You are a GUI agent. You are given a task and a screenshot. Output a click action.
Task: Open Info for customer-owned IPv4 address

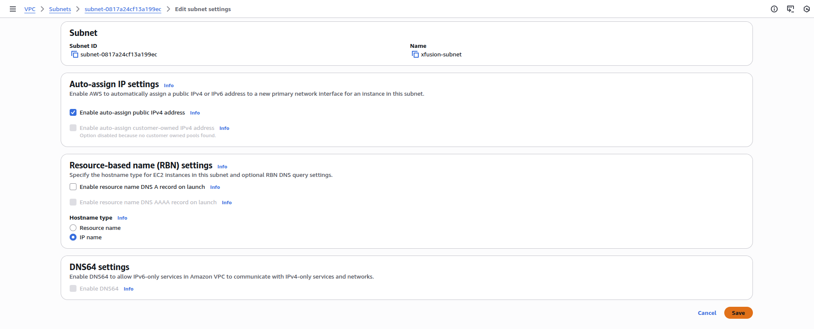tap(224, 128)
